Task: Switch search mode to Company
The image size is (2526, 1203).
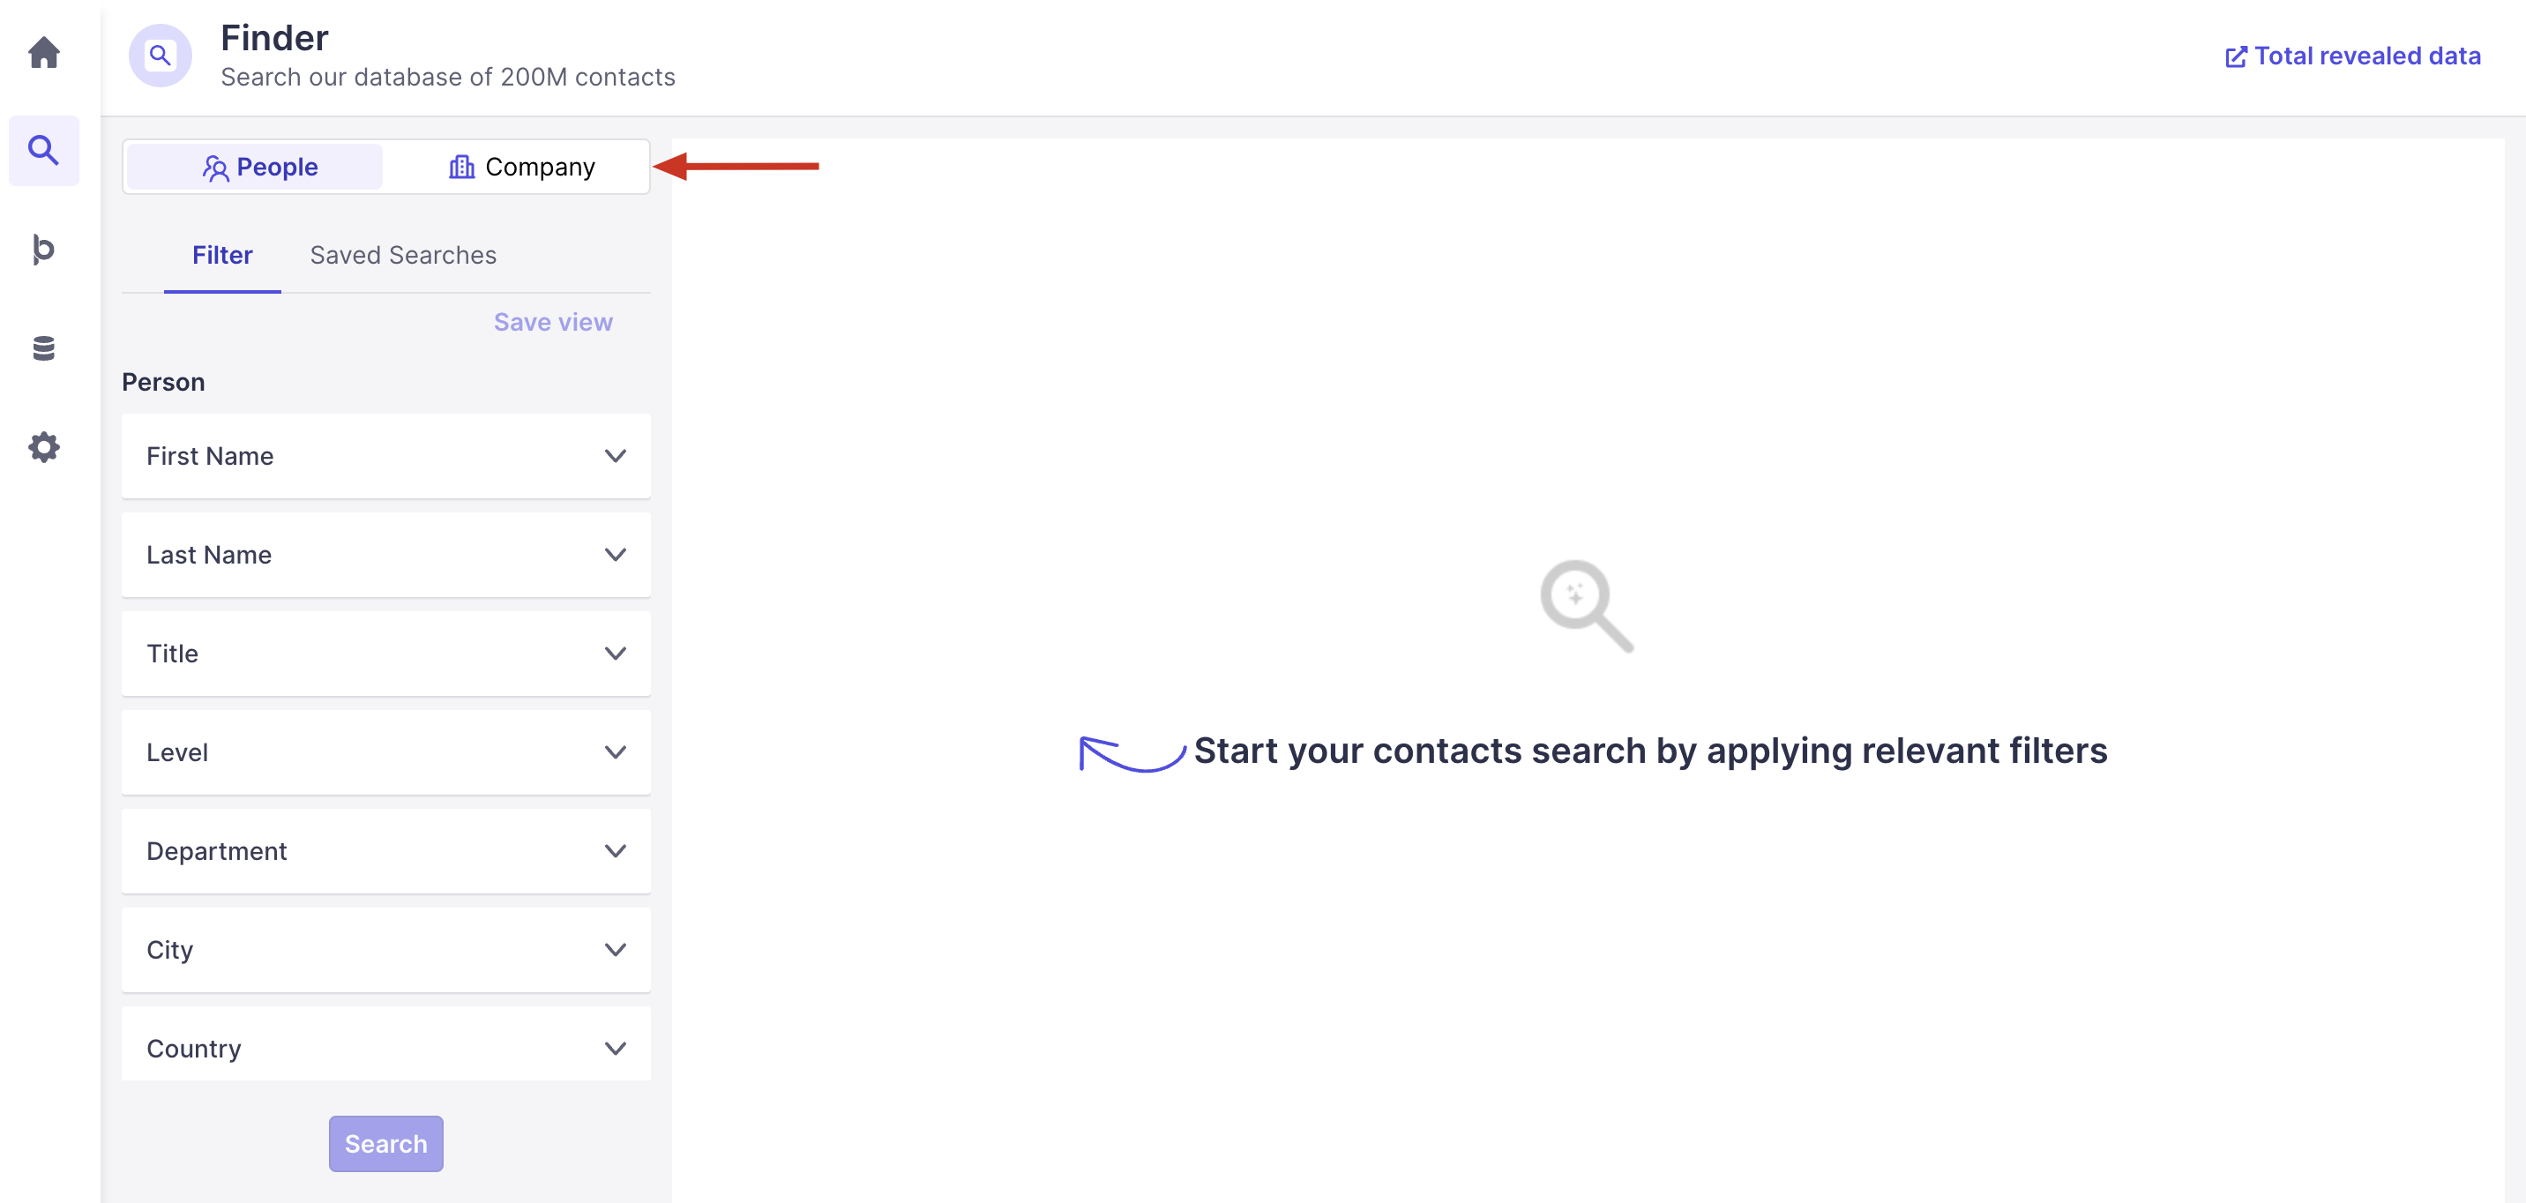Action: [520, 167]
